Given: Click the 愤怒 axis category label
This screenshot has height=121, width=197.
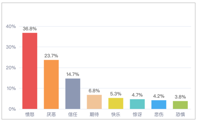Looking at the screenshot, I should [30, 114].
